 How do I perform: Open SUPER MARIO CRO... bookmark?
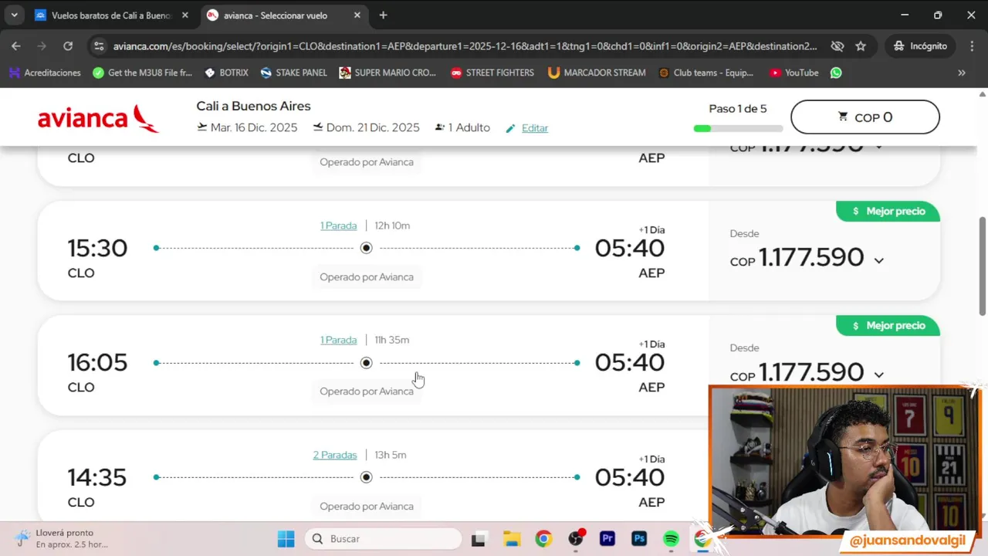[388, 73]
